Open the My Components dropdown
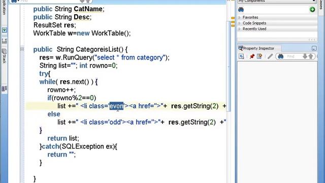The height and width of the screenshot is (183, 325). coord(277,1)
